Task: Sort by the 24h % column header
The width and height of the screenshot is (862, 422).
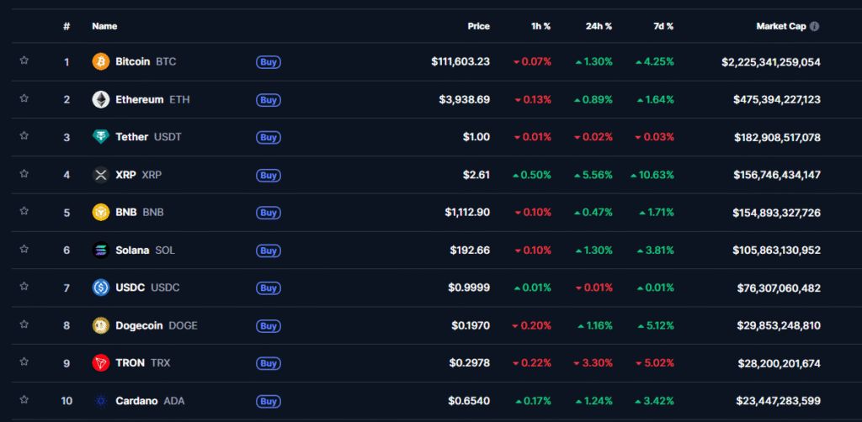Action: tap(599, 26)
